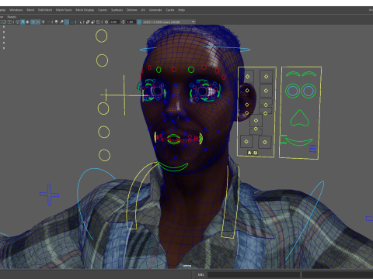Click the exposure reset icon
373x279 pixels.
106,22
